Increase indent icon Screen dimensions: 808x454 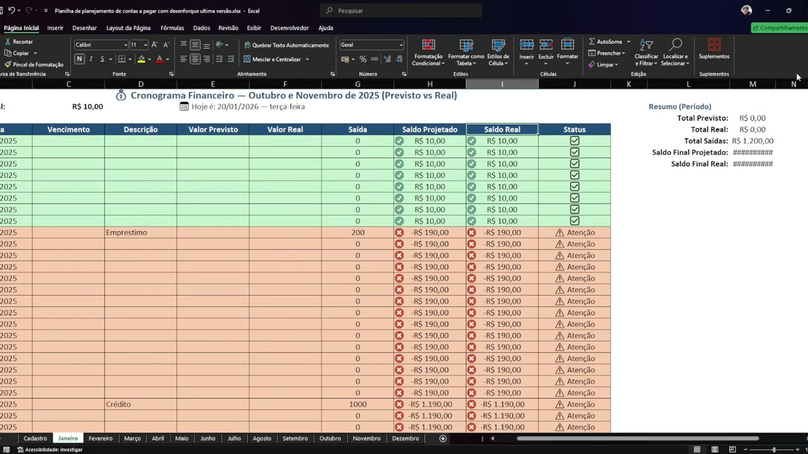click(230, 59)
